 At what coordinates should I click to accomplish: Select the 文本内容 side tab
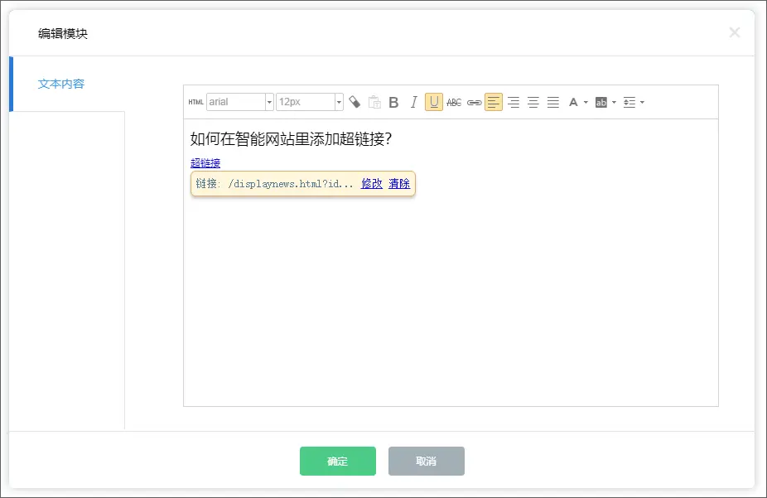click(61, 84)
